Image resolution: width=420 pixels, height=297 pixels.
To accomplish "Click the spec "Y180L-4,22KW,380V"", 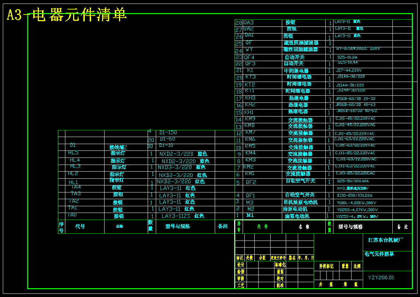I will click(356, 203).
